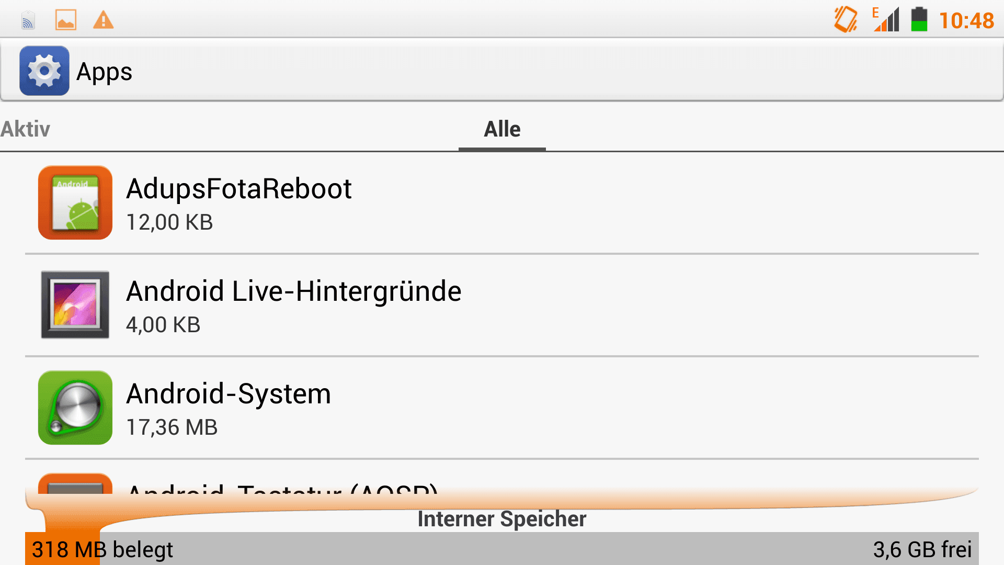Image resolution: width=1004 pixels, height=565 pixels.
Task: Tap the partially visible Android-Tastatur keyboard icon
Action: click(x=75, y=483)
